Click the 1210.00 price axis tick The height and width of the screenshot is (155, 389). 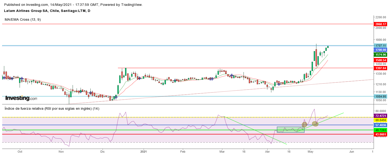pos(380,84)
